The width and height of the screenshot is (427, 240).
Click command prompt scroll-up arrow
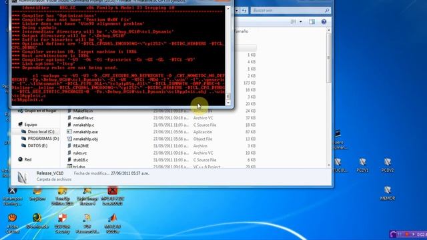228,9
